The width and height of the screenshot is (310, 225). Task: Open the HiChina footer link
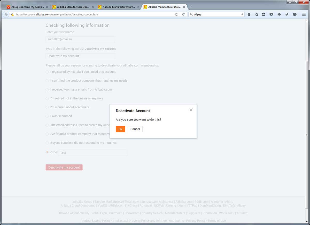(x=132, y=205)
